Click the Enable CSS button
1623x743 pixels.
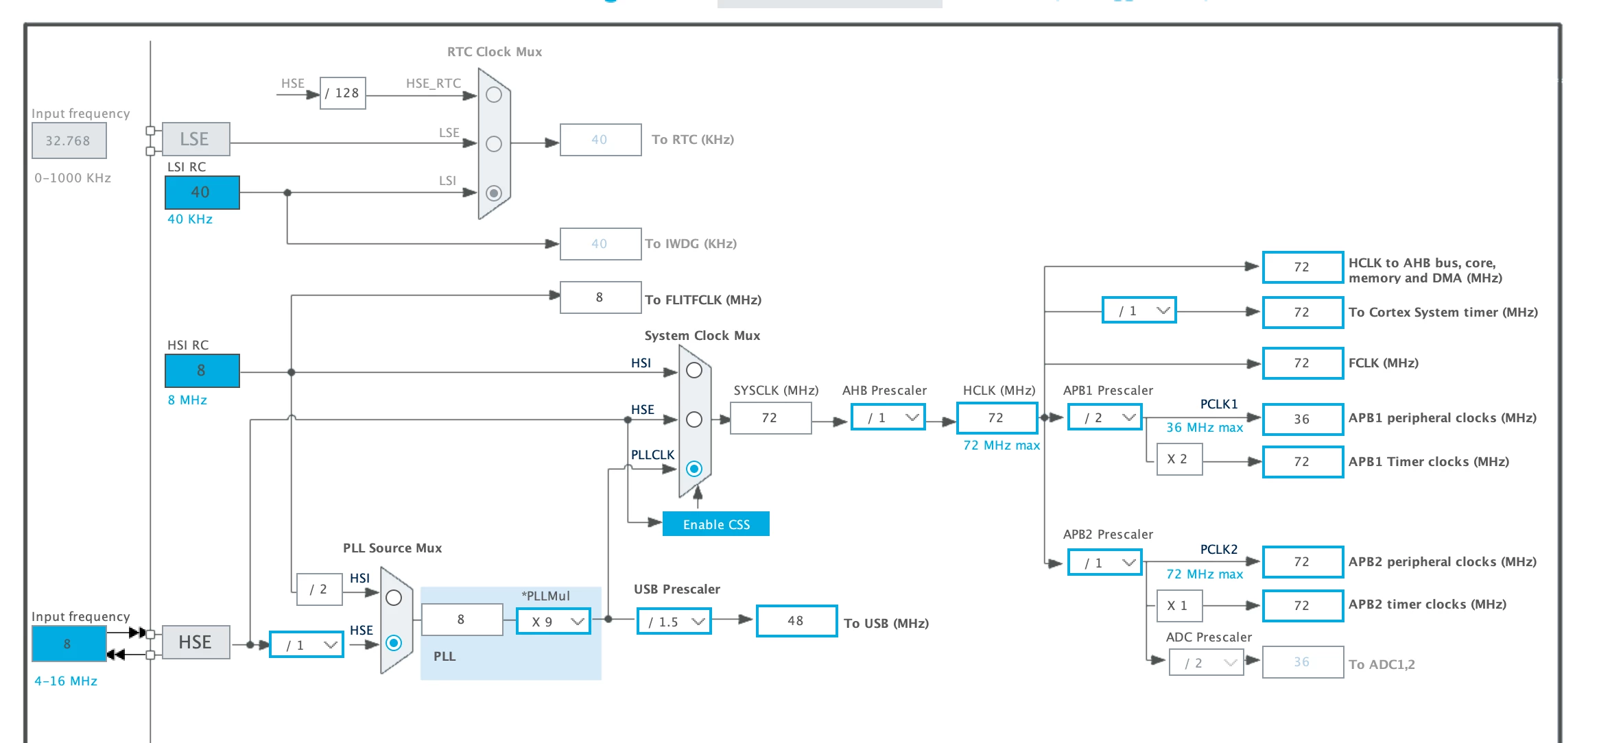(x=716, y=524)
